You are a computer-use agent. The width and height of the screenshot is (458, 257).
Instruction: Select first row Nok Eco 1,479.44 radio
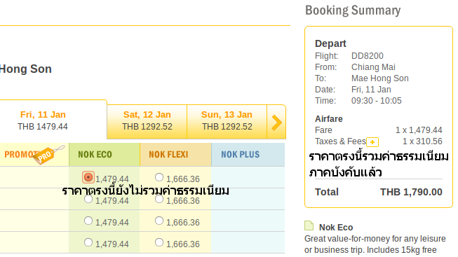(88, 177)
